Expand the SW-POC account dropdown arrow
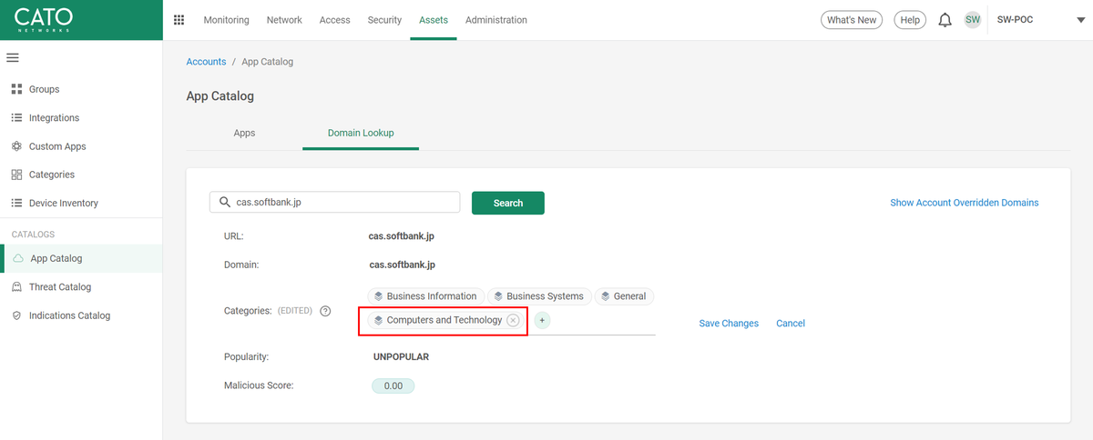The image size is (1093, 440). pyautogui.click(x=1080, y=20)
